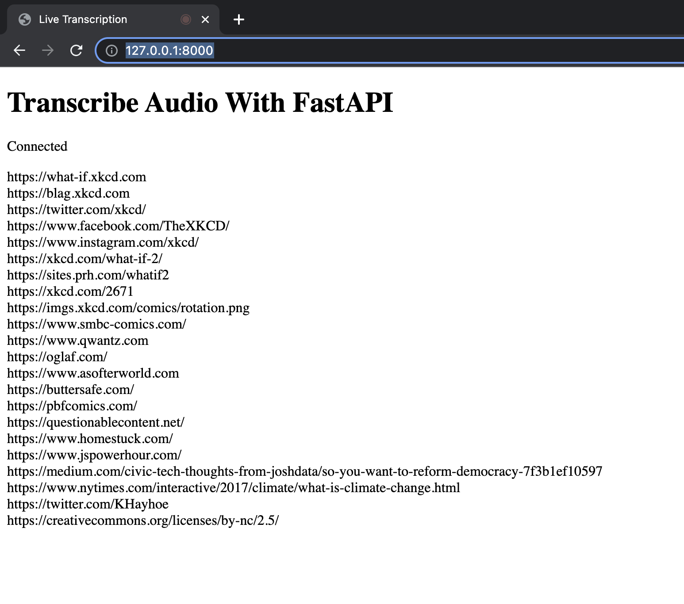The height and width of the screenshot is (604, 684).
Task: Select the www.asofterworld.com line
Action: pyautogui.click(x=93, y=373)
